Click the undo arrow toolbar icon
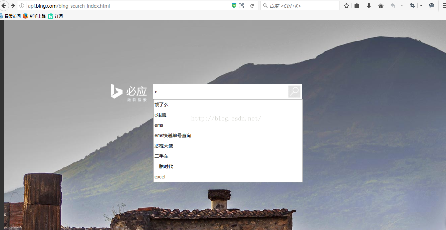446x230 pixels. pos(393,6)
